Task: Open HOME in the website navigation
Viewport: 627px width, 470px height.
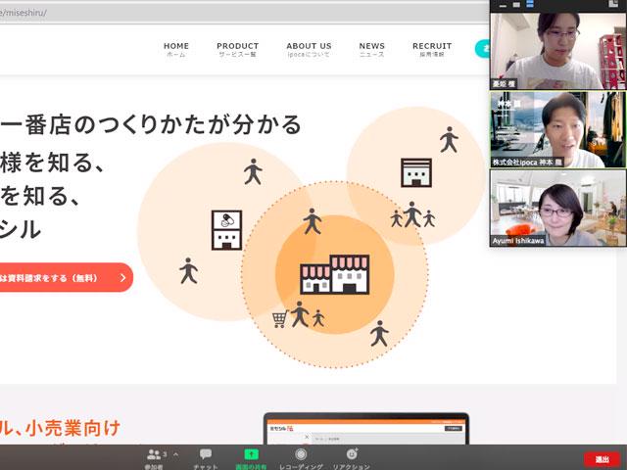Action: (x=176, y=50)
